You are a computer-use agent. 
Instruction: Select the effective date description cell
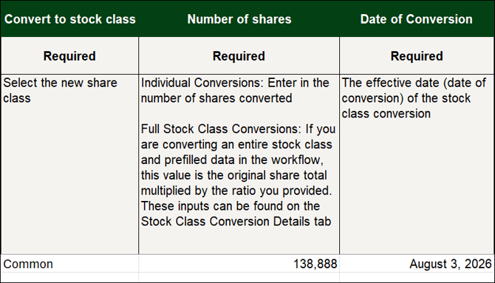click(417, 164)
